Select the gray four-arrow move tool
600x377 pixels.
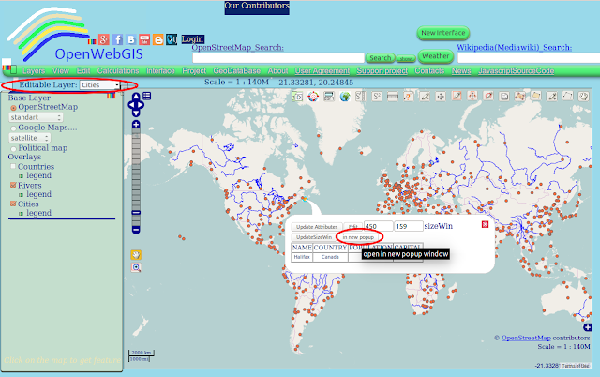[x=441, y=97]
